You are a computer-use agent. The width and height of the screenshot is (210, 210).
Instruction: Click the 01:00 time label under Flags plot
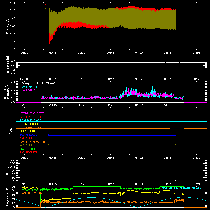coord(139,158)
